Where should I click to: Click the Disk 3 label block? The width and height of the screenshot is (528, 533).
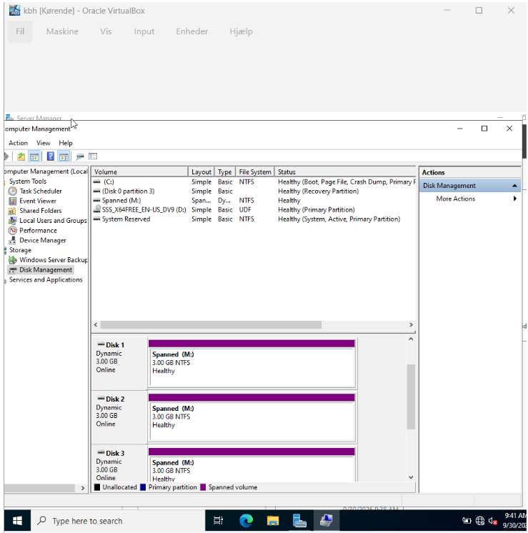click(119, 464)
